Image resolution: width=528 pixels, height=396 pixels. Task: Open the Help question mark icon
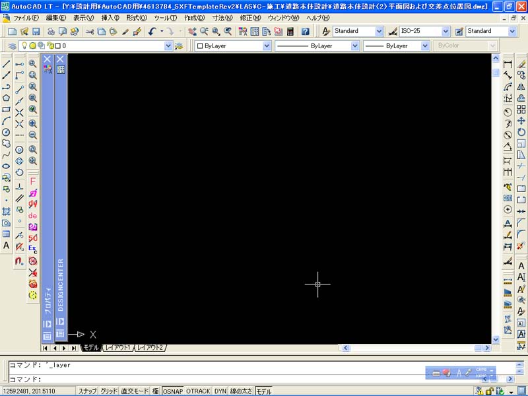click(x=305, y=31)
